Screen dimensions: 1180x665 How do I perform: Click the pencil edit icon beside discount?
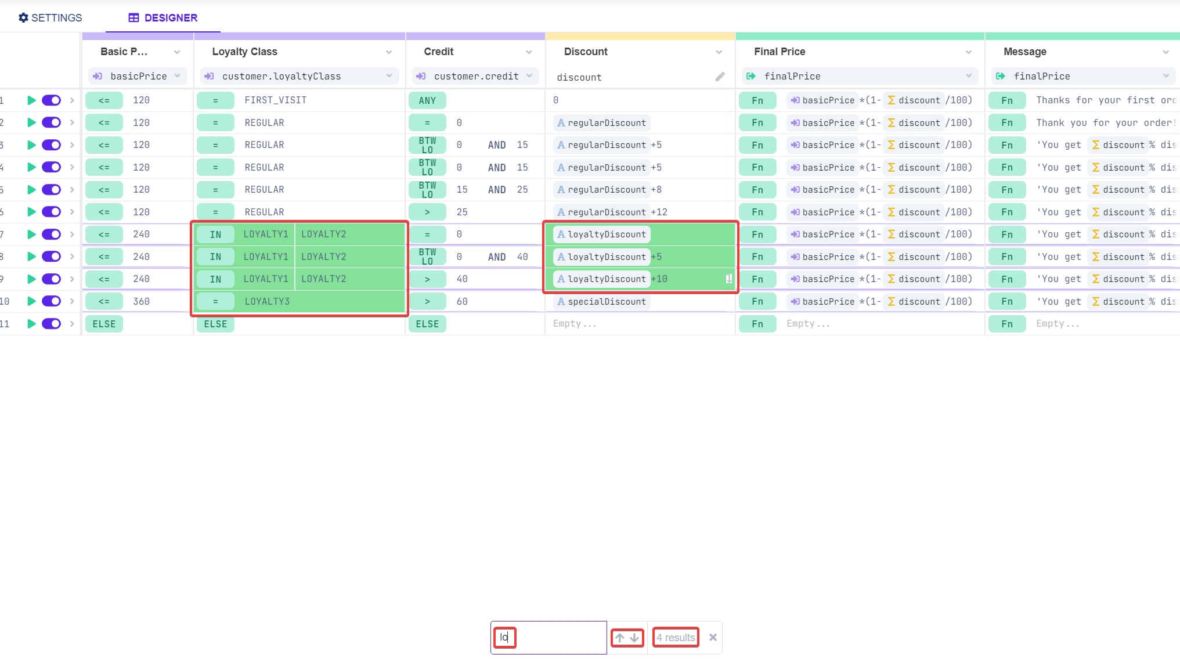point(720,77)
